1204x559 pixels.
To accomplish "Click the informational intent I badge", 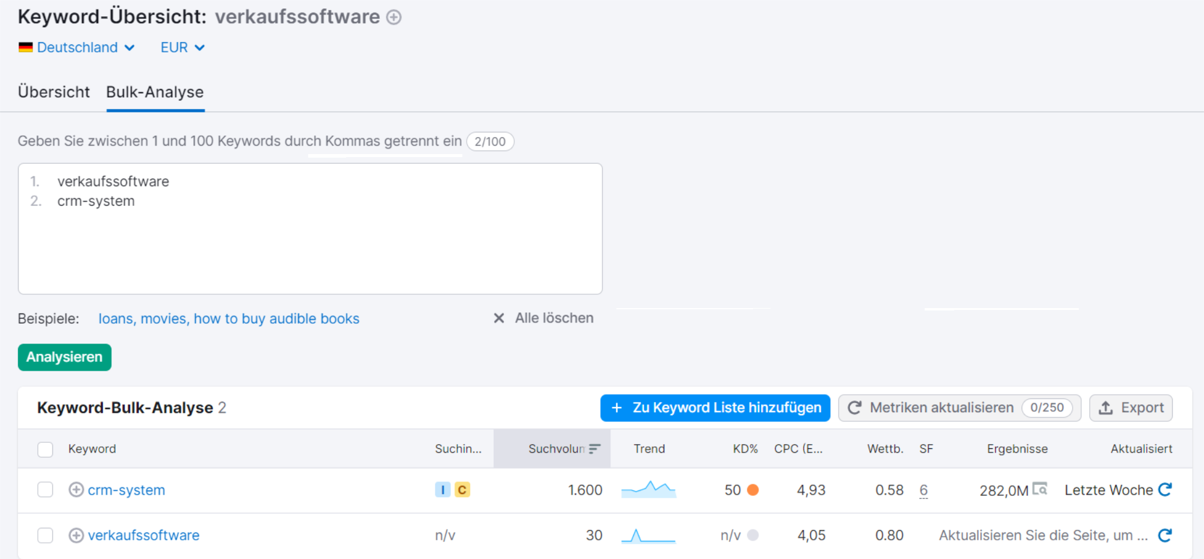I will point(442,490).
